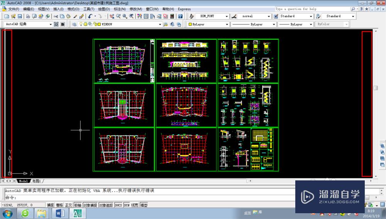Open the 文件(F) menu

pyautogui.click(x=14, y=9)
